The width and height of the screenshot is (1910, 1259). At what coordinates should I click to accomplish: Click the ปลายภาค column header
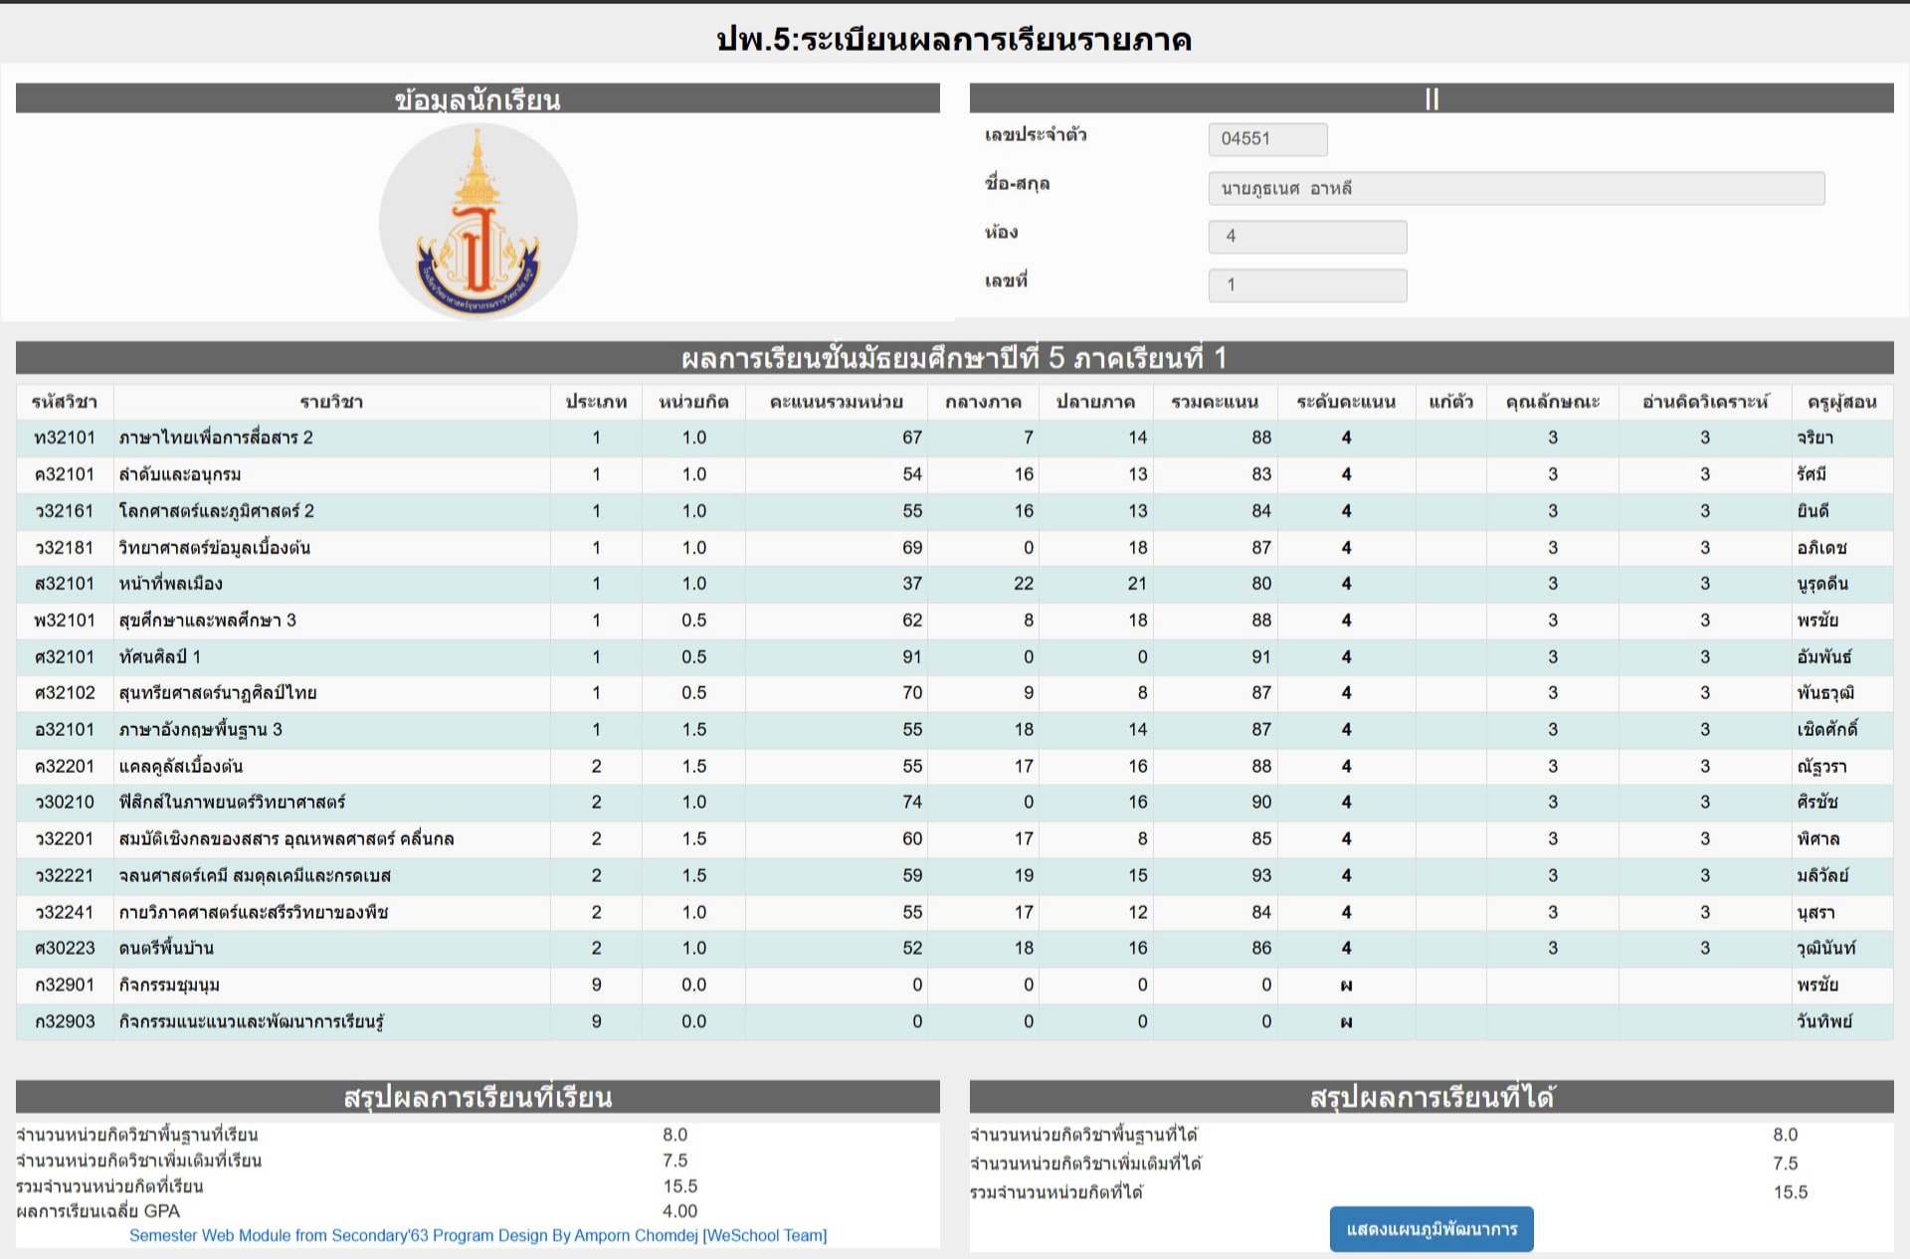point(1095,402)
